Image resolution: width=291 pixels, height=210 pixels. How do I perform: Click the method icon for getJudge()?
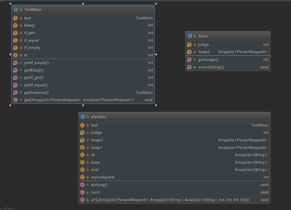pyautogui.click(x=189, y=60)
